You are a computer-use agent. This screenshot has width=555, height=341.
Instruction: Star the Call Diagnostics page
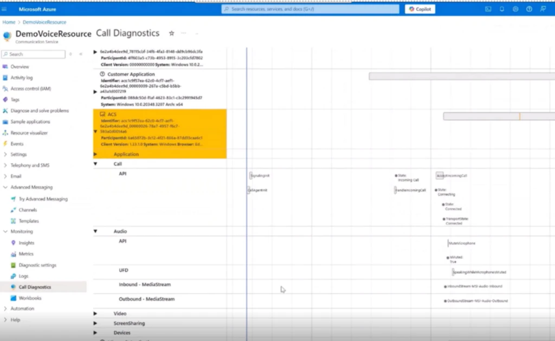tap(172, 33)
